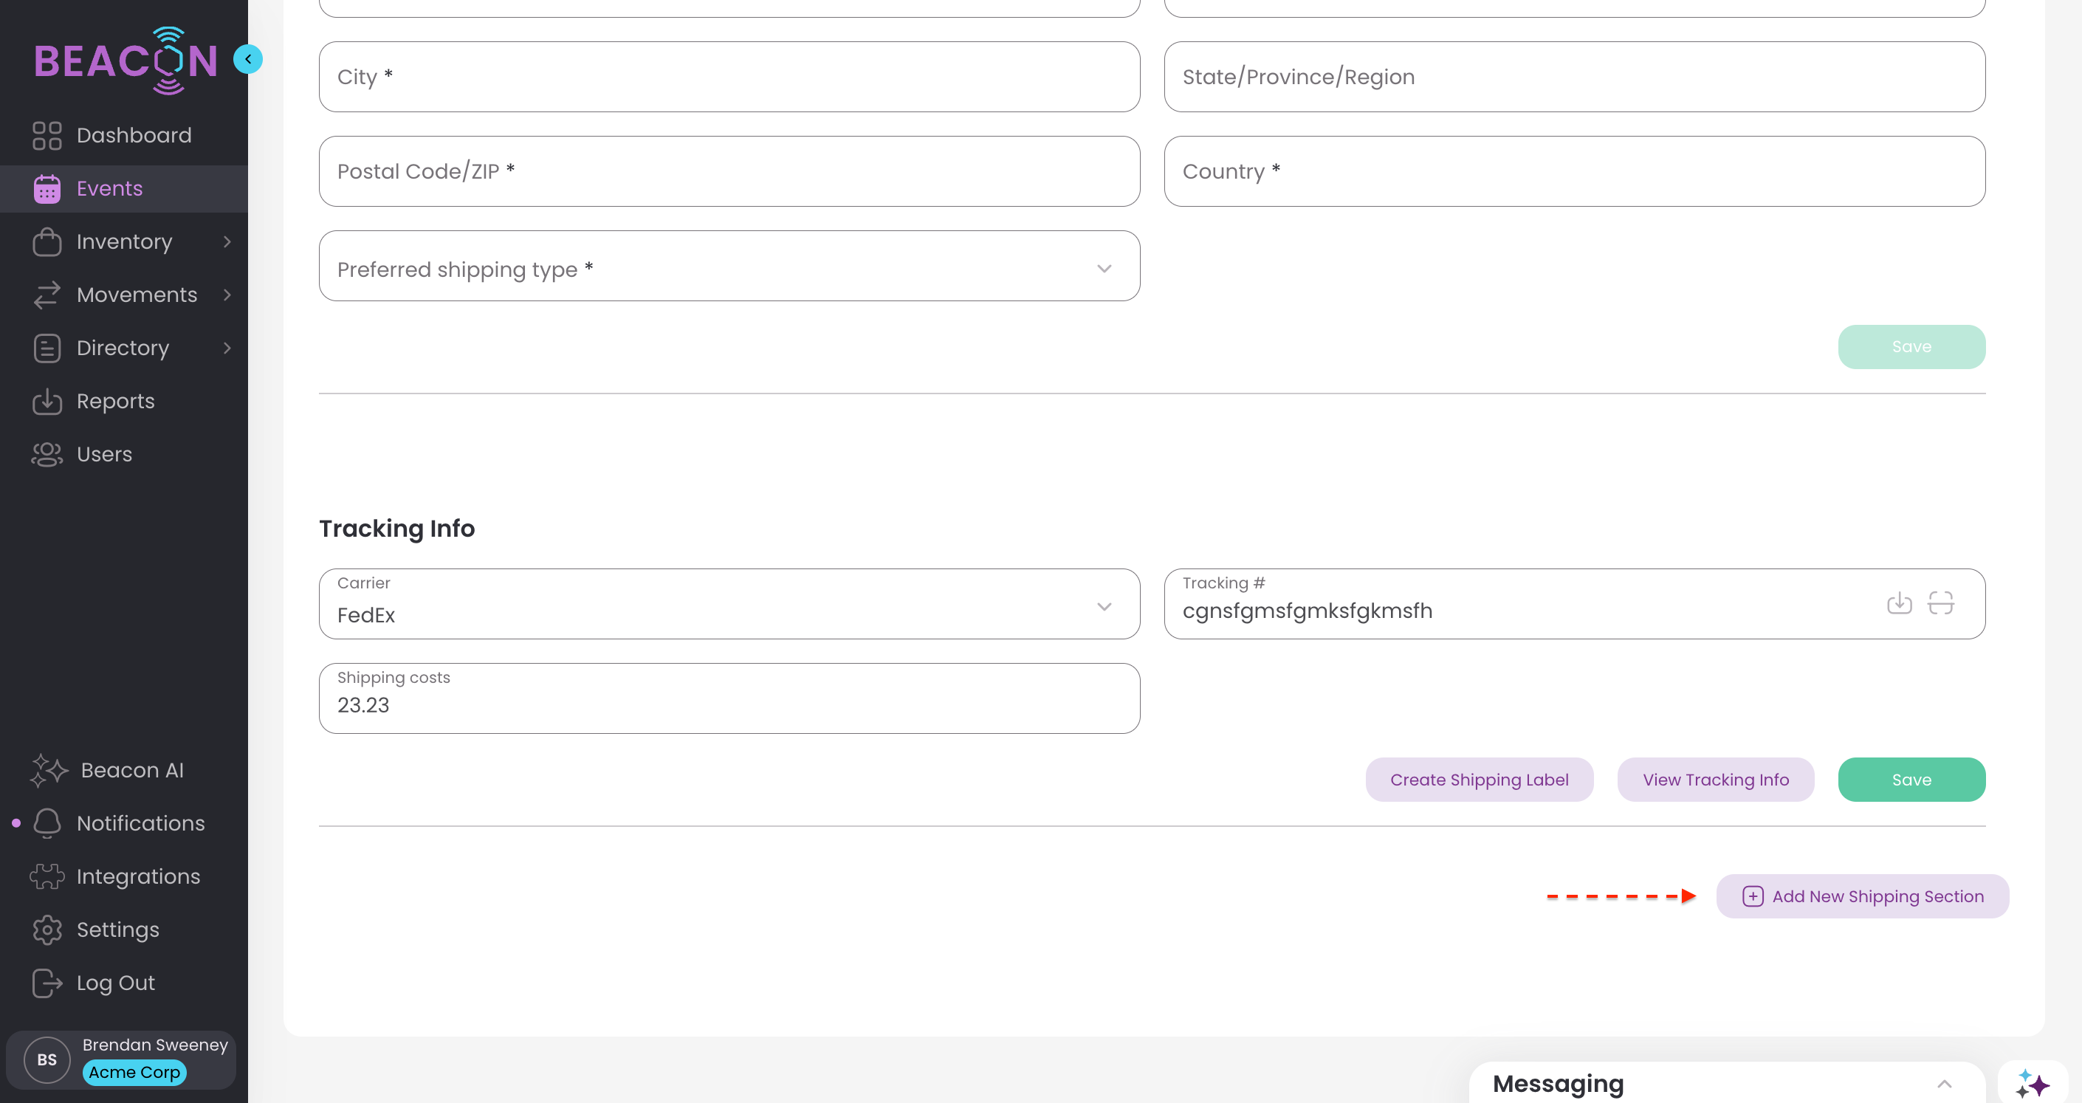2082x1103 pixels.
Task: Open the Carrier dropdown showing FedEx
Action: coord(729,604)
